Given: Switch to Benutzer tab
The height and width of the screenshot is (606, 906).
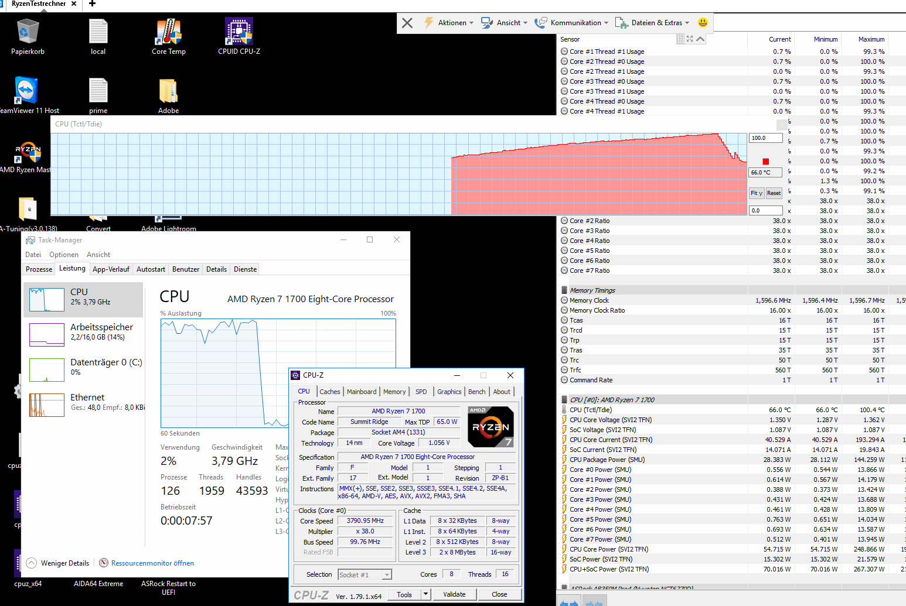Looking at the screenshot, I should coord(186,269).
